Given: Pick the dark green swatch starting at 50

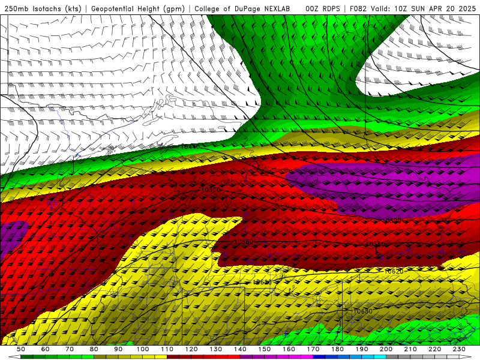Looking at the screenshot, I should [27, 357].
